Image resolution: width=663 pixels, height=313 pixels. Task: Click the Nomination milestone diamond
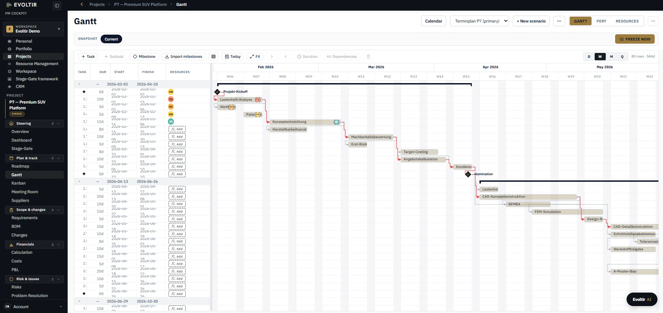coord(468,174)
